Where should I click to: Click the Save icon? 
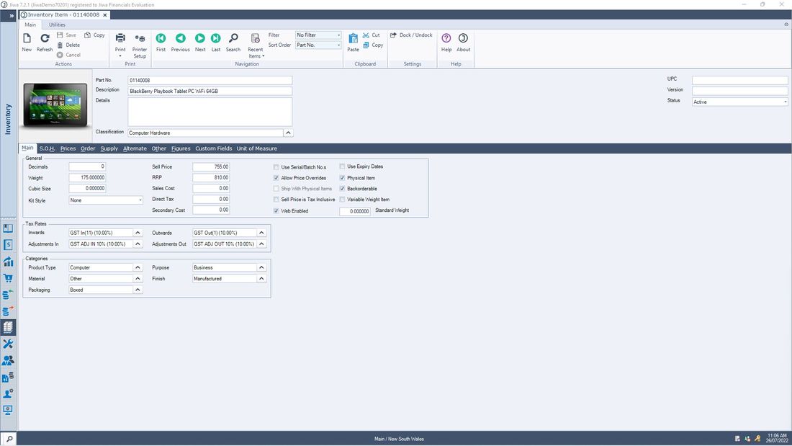pos(60,35)
